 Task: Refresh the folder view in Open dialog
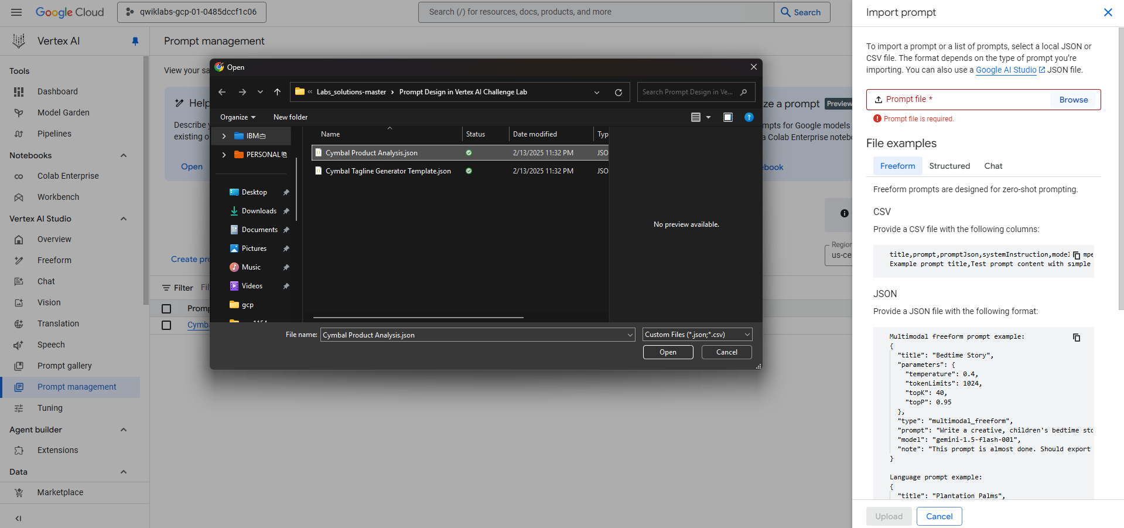618,92
